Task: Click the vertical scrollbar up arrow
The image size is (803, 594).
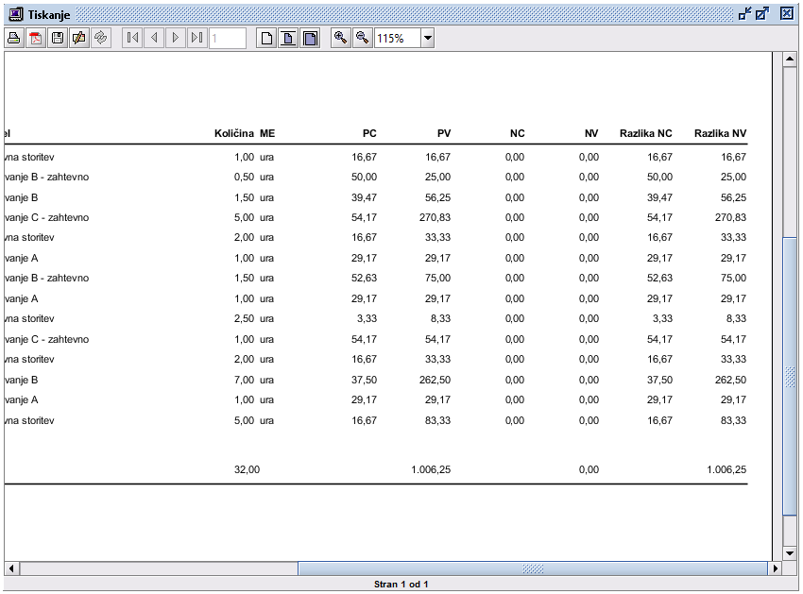Action: (x=790, y=59)
